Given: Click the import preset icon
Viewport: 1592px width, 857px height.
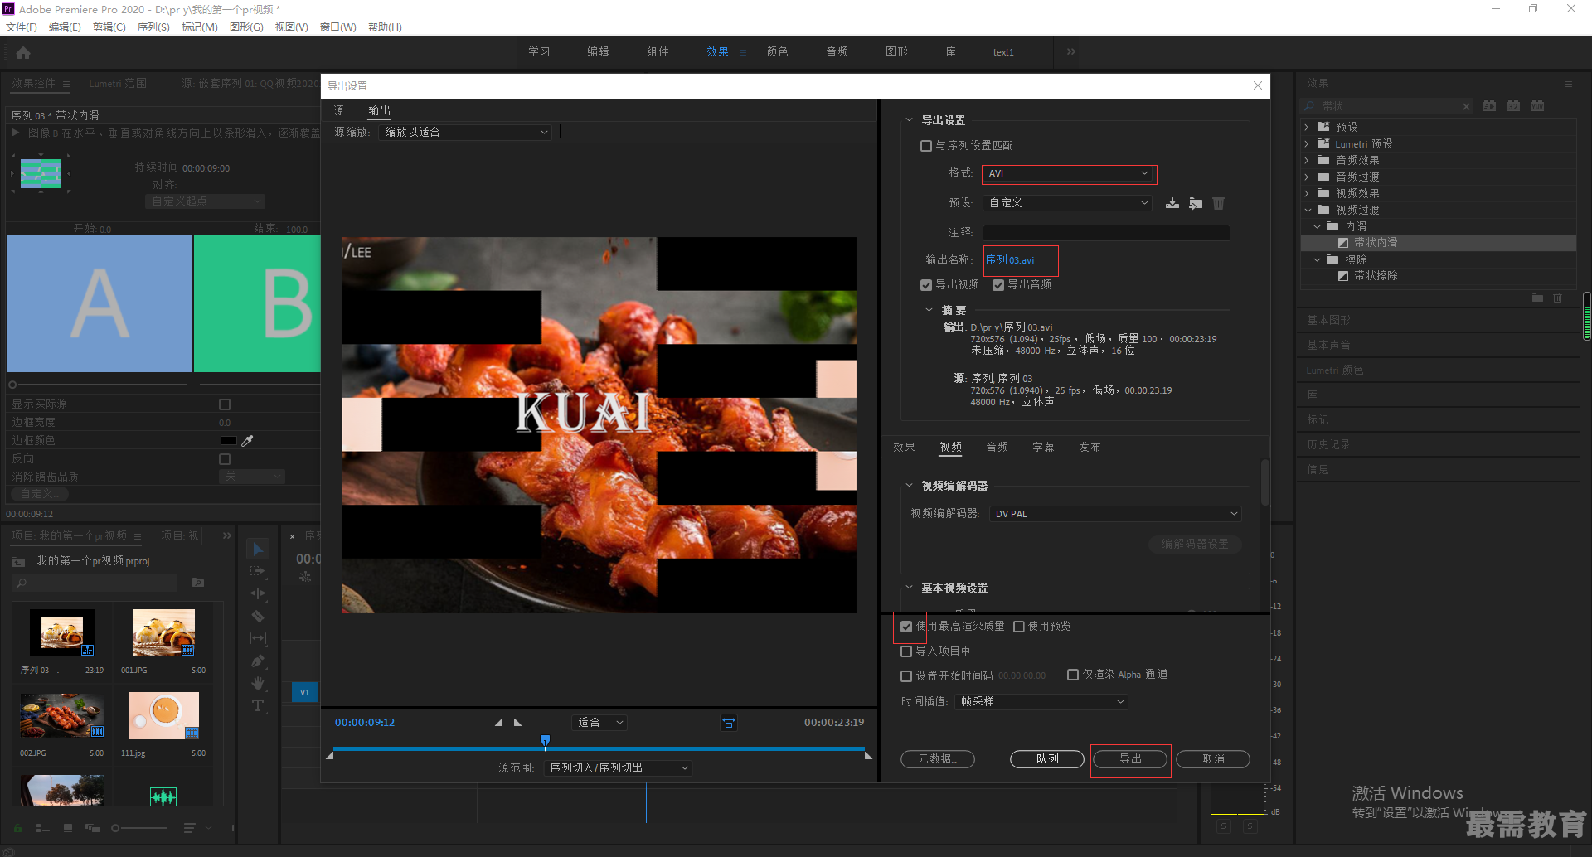Looking at the screenshot, I should tap(1195, 203).
